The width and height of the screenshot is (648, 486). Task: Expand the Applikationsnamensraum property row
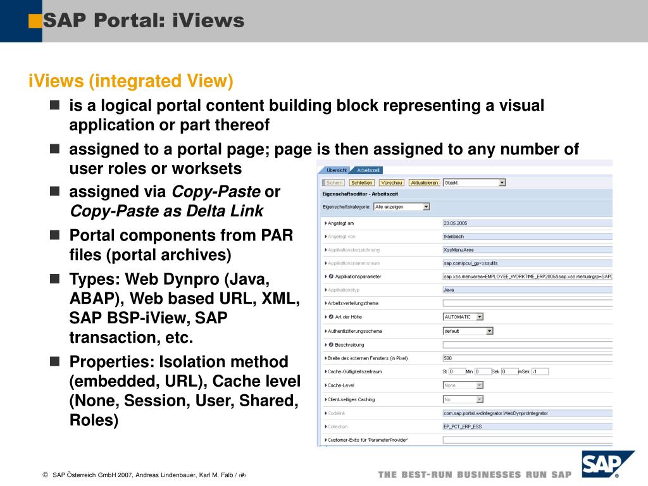pos(326,263)
